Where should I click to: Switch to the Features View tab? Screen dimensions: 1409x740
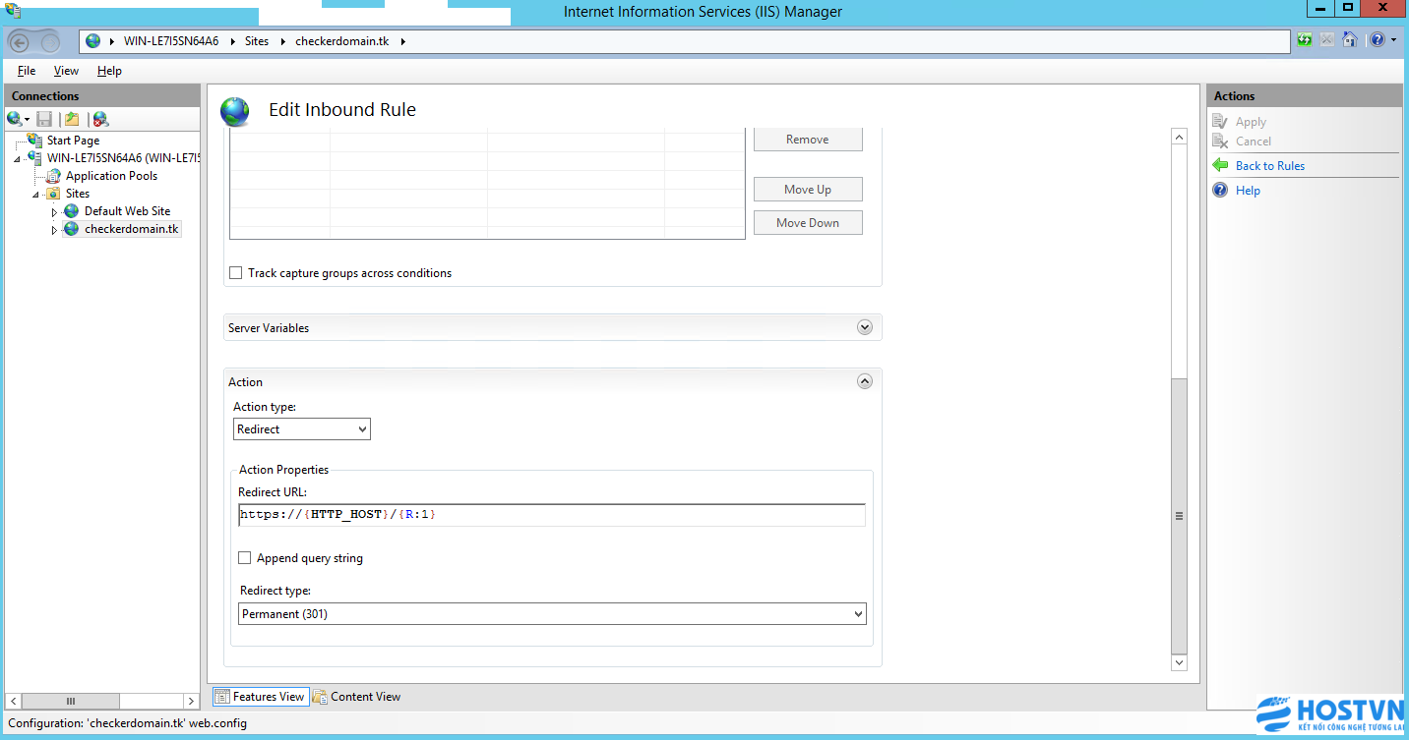[260, 697]
